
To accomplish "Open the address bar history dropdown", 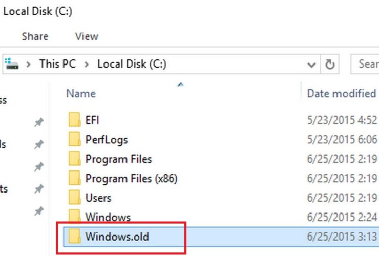I will 311,65.
